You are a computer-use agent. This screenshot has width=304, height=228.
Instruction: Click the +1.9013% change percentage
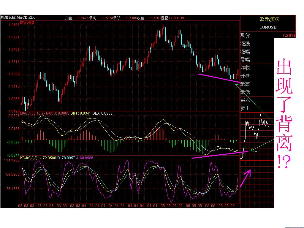pos(177,18)
